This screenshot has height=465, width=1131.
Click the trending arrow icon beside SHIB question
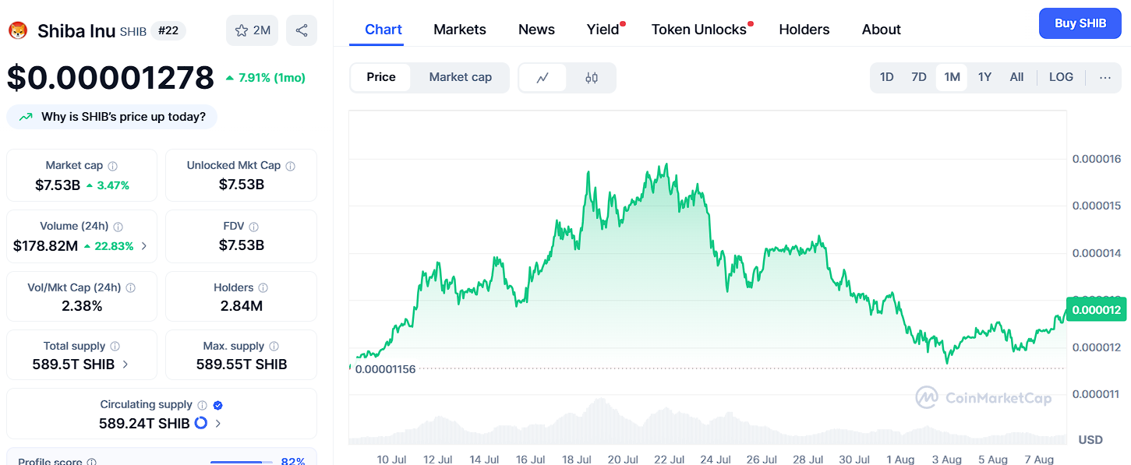pos(26,117)
